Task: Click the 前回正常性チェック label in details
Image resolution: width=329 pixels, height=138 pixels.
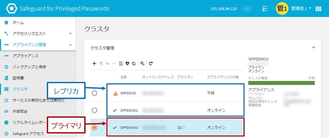Action: tap(263, 102)
